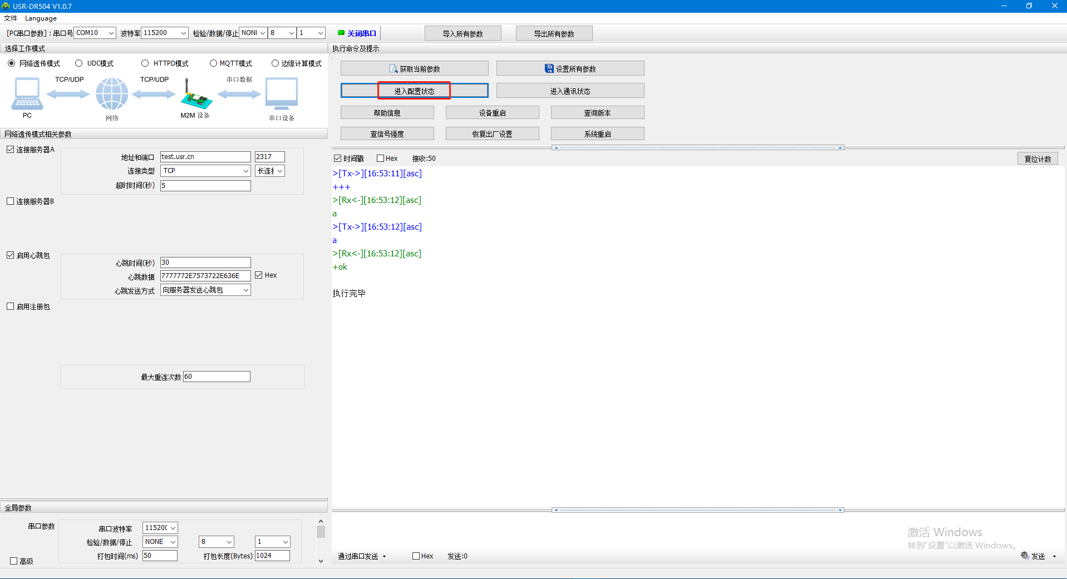Click the serial device monitor icon
Viewport: 1067px width, 579px height.
(x=282, y=93)
